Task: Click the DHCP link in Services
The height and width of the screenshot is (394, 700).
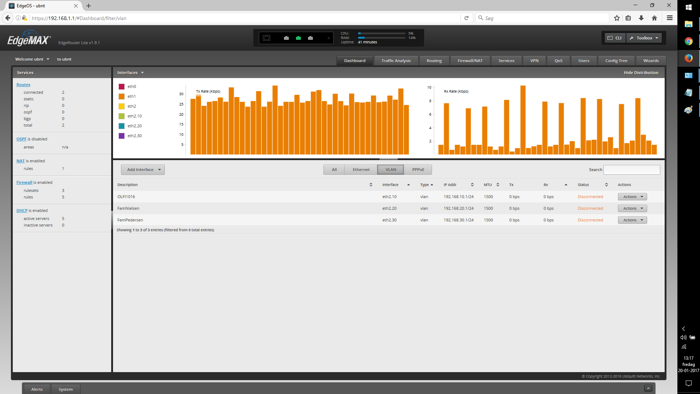Action: pyautogui.click(x=22, y=210)
